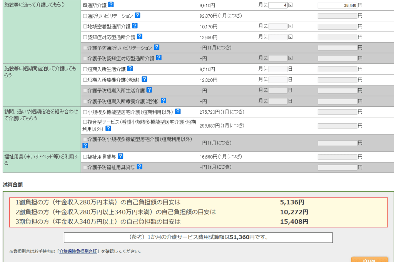This screenshot has width=394, height=262.
Task: Click the 短期入所生活介護 days input field
Action: click(x=278, y=69)
